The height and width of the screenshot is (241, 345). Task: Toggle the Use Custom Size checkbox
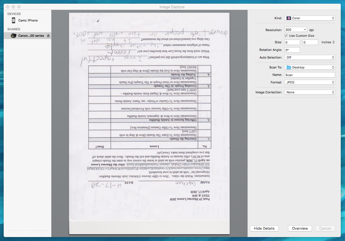[286, 36]
